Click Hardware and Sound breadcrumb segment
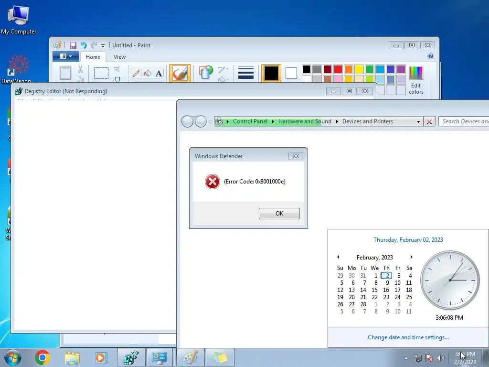 coord(305,121)
